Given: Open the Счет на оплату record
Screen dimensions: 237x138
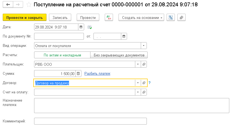Looking at the screenshot, I should [x=144, y=92].
